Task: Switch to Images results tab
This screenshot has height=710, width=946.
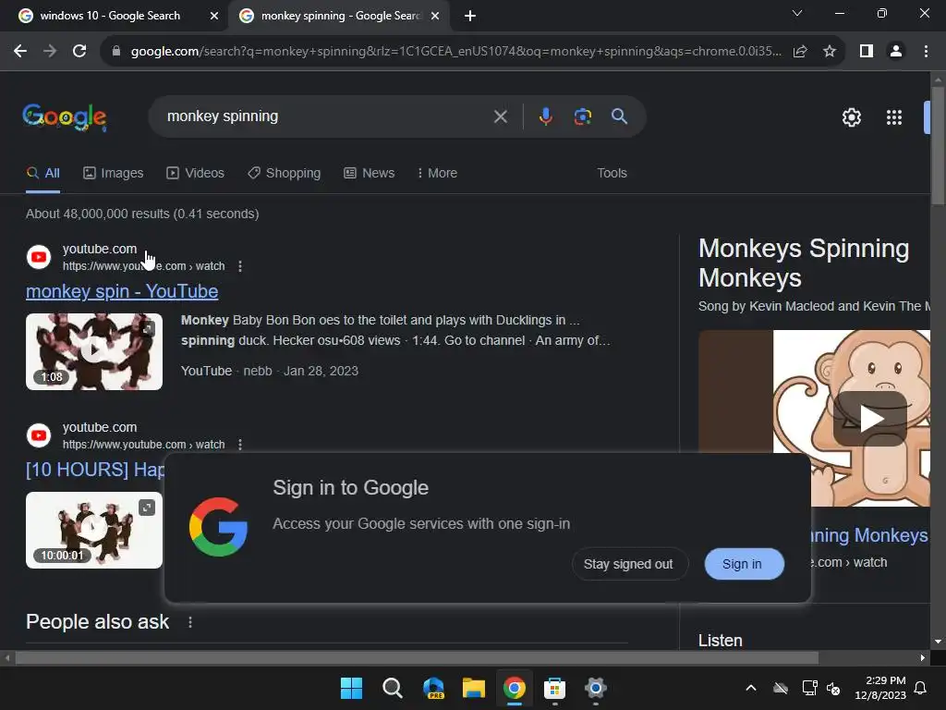Action: pos(114,173)
